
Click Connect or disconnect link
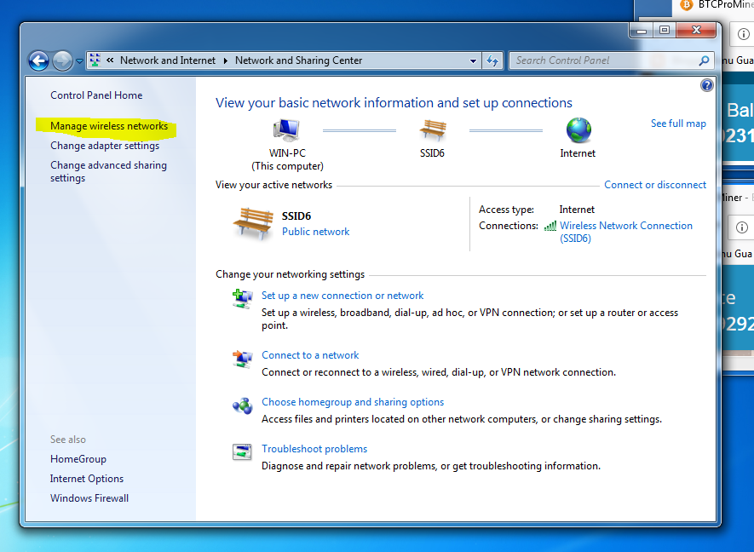click(x=655, y=185)
